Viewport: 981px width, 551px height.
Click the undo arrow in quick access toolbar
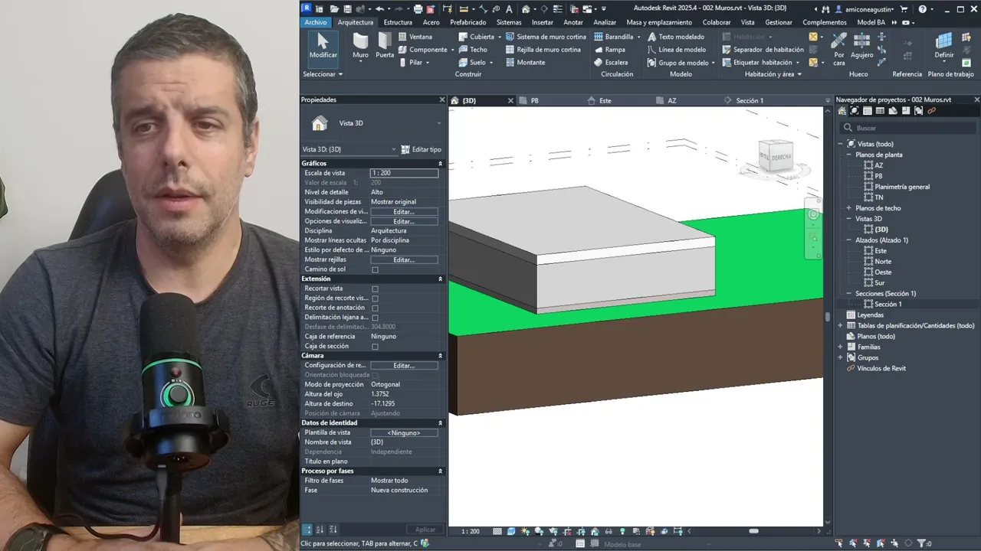[379, 9]
